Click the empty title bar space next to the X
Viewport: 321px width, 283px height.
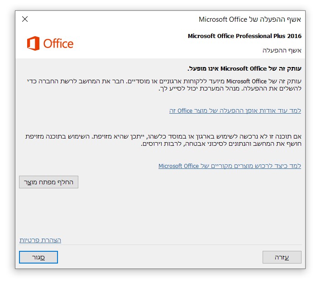click(x=113, y=19)
